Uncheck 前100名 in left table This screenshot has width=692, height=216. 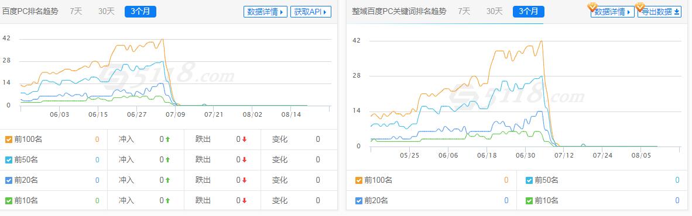[x=9, y=140]
